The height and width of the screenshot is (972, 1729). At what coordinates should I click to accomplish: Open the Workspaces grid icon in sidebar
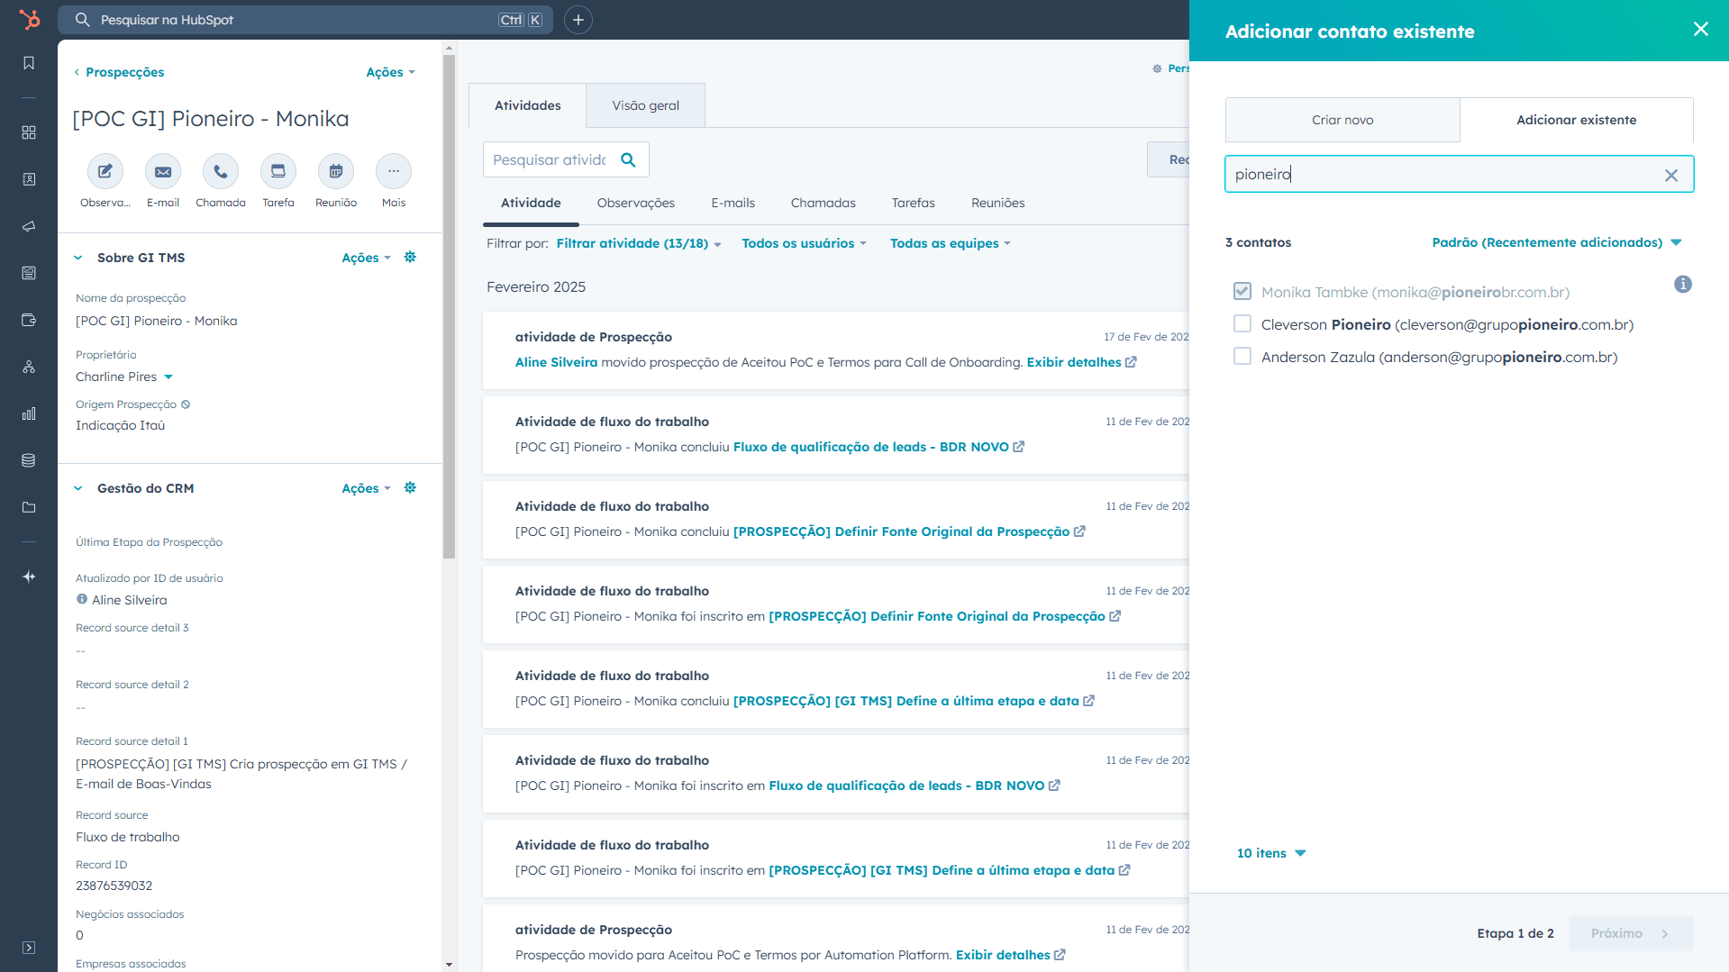coord(29,132)
